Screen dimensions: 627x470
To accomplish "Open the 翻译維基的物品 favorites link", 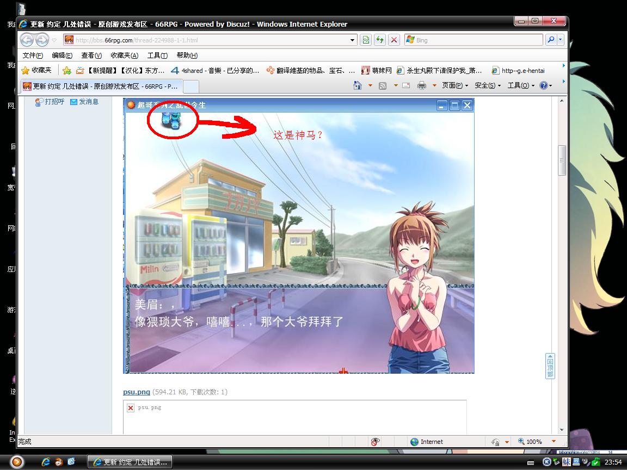I will click(x=311, y=71).
